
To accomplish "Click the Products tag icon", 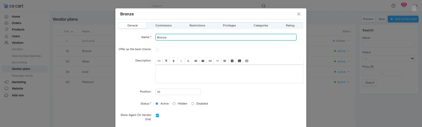I will 6,30.
